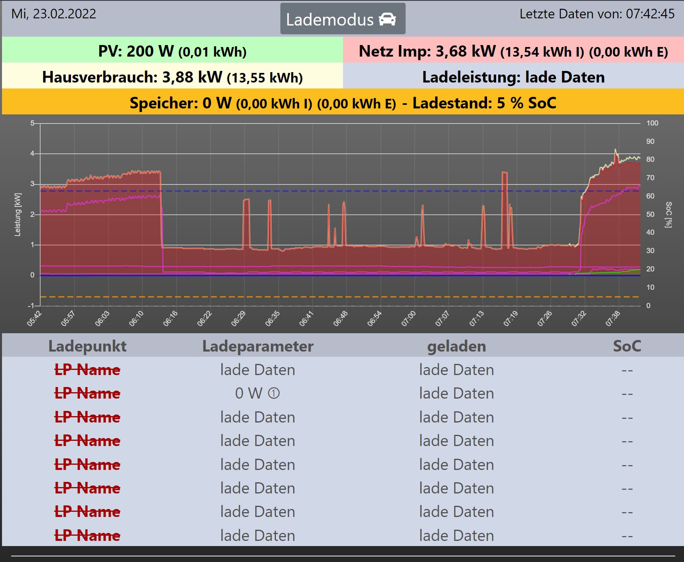Open the Lademodus charging mode selector
Image resolution: width=684 pixels, height=562 pixels.
[x=330, y=19]
